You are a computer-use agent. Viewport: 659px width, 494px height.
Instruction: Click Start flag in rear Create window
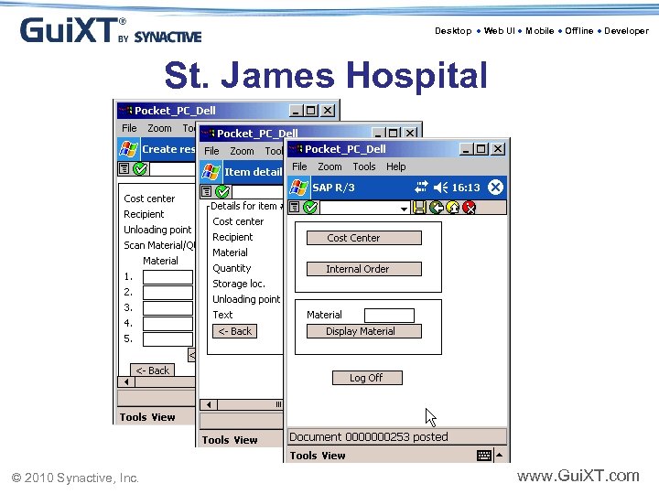click(128, 149)
